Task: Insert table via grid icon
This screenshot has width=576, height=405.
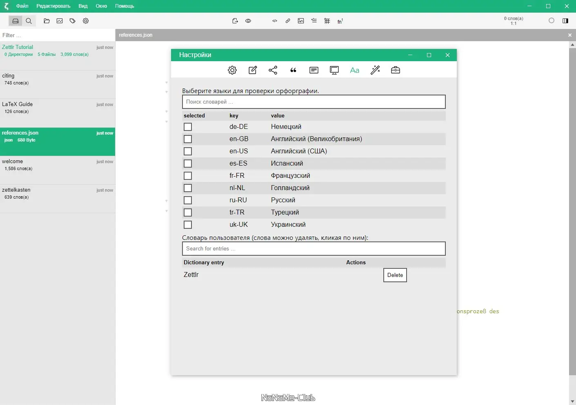Action: (x=327, y=21)
